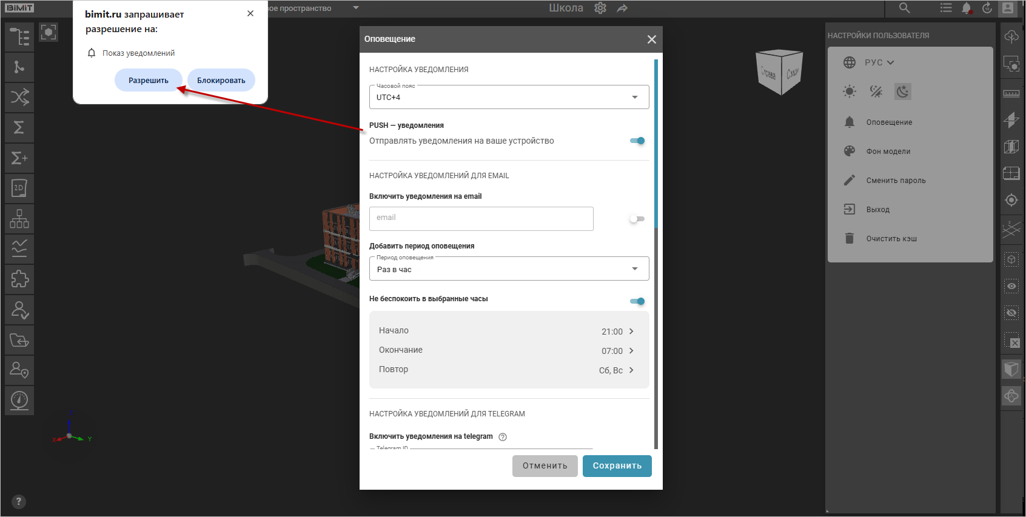This screenshot has width=1026, height=517.
Task: Click the search magnifier icon in top bar
Action: [904, 8]
